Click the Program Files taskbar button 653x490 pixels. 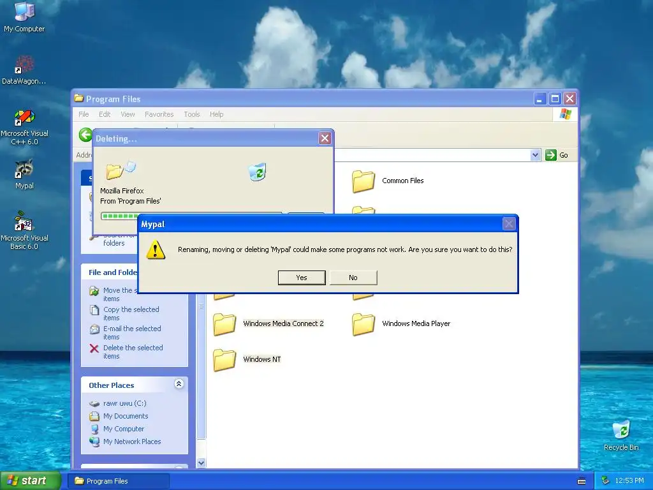(118, 481)
